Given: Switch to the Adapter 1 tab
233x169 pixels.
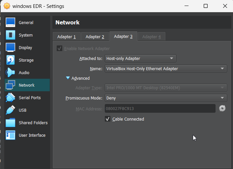Looking at the screenshot, I should tap(67, 37).
